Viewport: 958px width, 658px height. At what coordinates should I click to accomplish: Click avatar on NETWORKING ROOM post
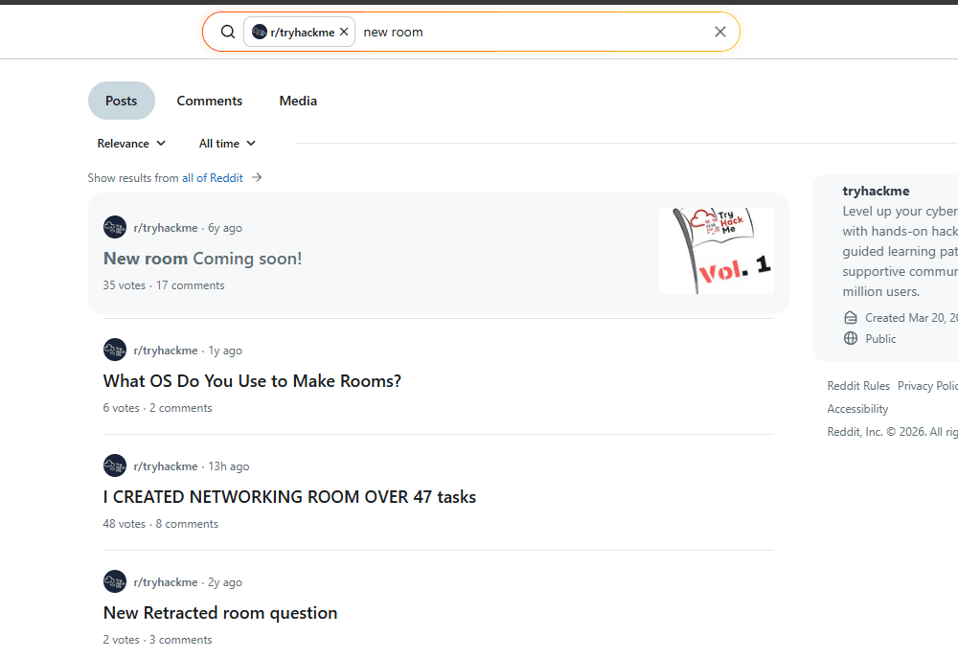pos(115,466)
